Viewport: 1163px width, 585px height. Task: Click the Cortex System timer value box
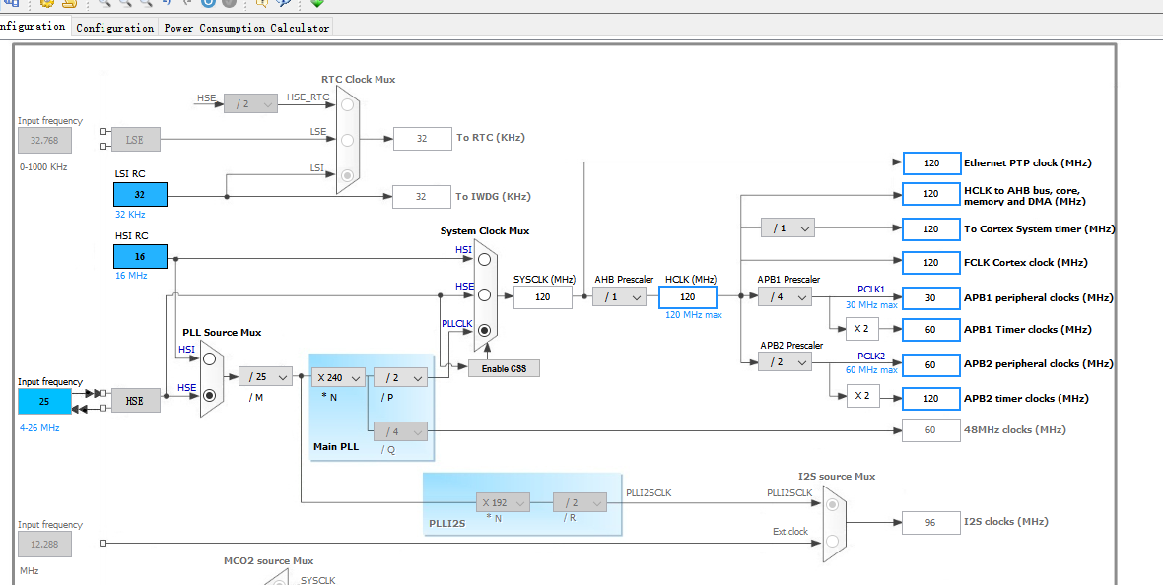point(931,229)
